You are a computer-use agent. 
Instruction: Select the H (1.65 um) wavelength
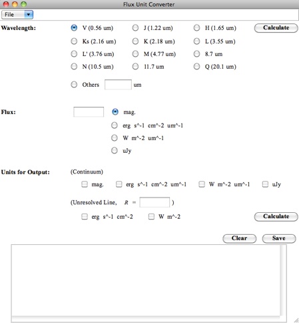point(196,28)
